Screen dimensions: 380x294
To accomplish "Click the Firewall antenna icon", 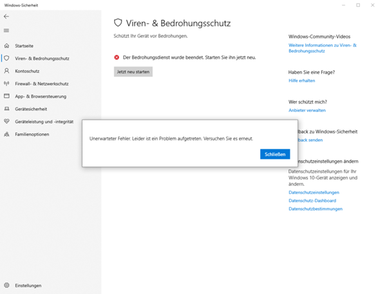I will click(7, 84).
